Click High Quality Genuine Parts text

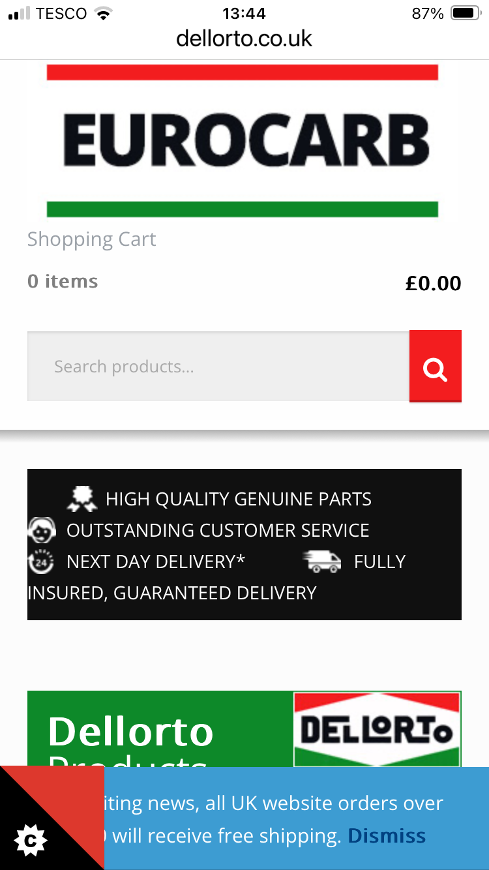(238, 499)
